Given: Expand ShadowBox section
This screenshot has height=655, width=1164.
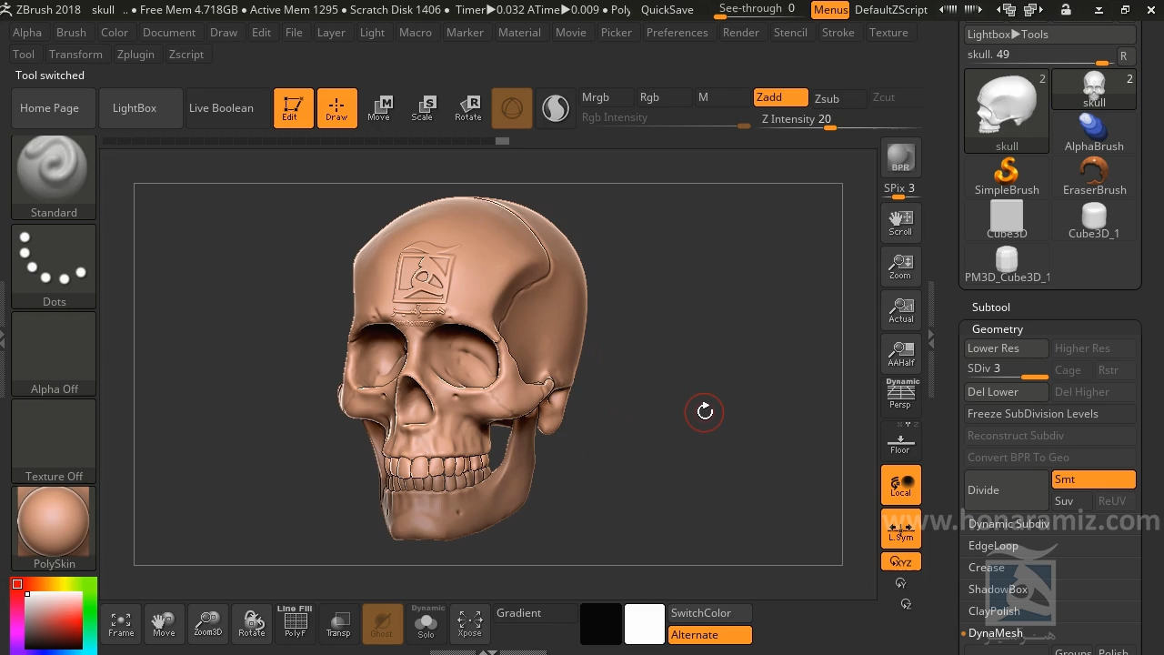Looking at the screenshot, I should (x=998, y=589).
